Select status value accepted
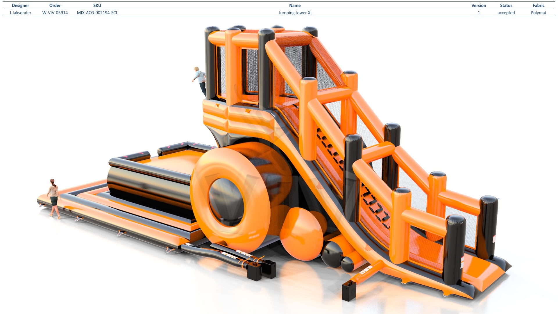Screen dimensions: 558x314 coord(506,13)
